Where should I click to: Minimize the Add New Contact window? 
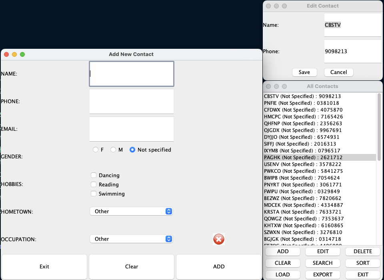[x=14, y=54]
